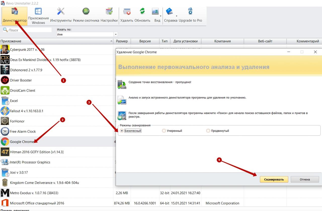322x211 pixels.
Task: Select Kingdom Come Deliverance icon
Action: [x=5, y=183]
